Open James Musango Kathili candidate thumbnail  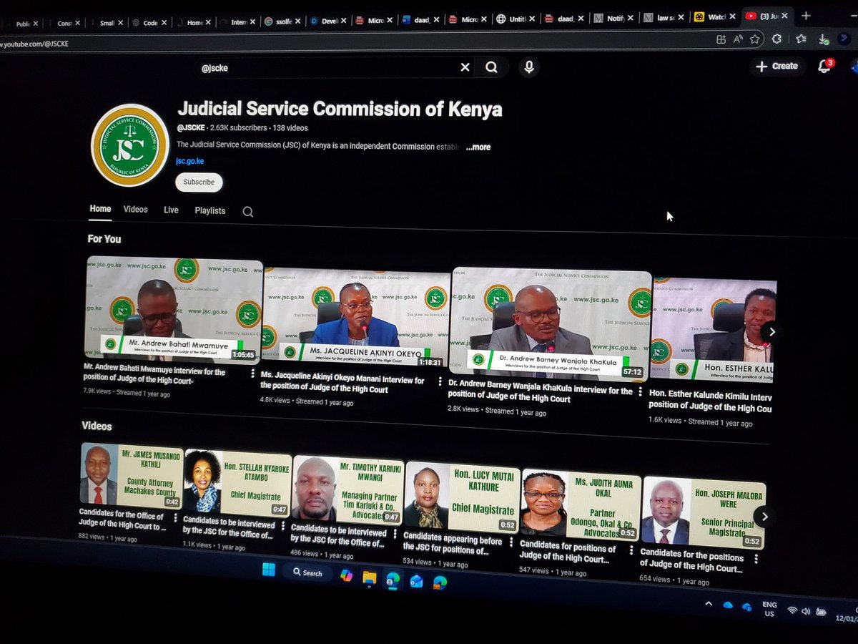point(130,475)
